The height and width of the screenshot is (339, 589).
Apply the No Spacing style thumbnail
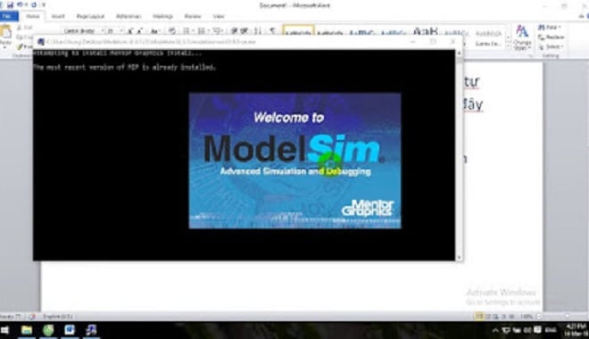click(x=329, y=31)
